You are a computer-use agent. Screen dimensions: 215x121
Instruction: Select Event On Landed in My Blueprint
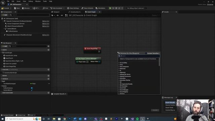11,64
